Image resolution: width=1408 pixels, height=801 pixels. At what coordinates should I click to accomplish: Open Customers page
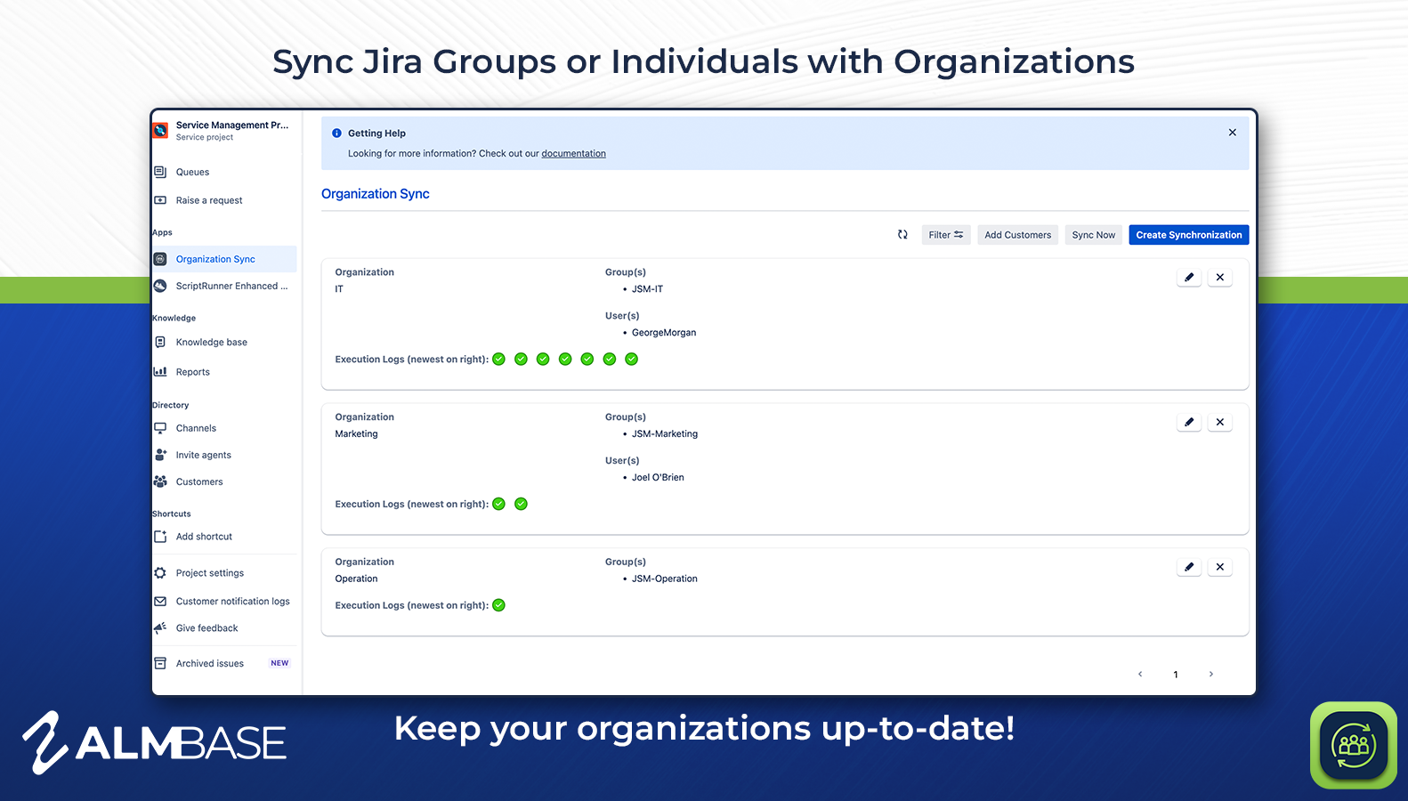199,481
